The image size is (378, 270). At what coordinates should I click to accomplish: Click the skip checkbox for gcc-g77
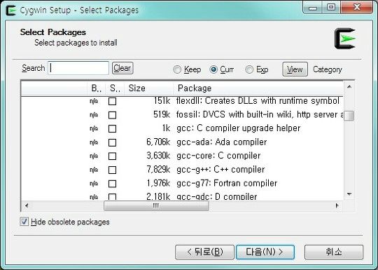point(112,184)
